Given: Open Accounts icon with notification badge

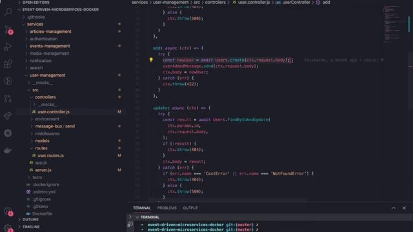Looking at the screenshot, I should pyautogui.click(x=8, y=211).
